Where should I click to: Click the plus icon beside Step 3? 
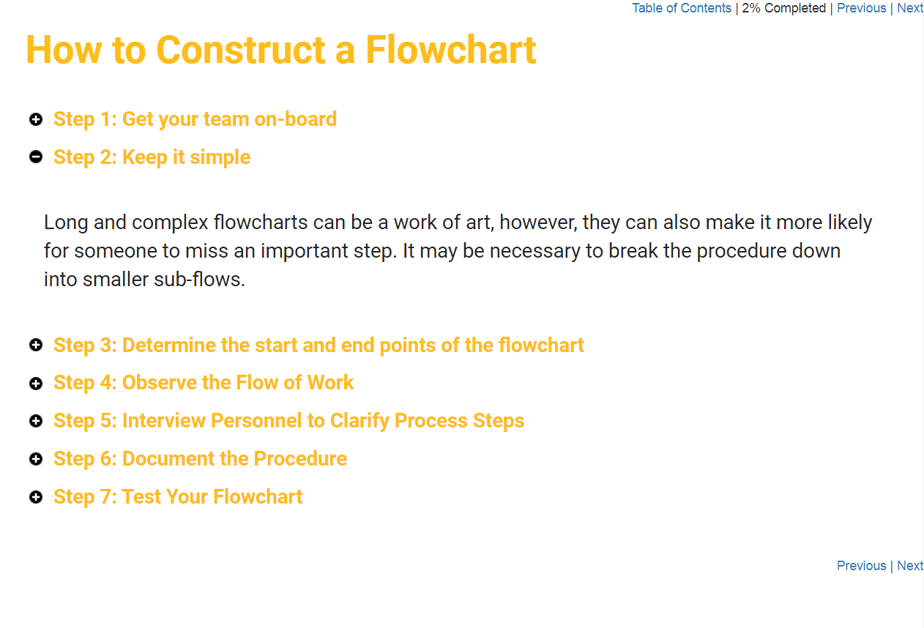36,345
